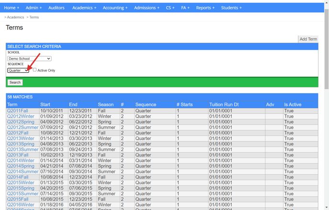Open the FA menu

185,8
